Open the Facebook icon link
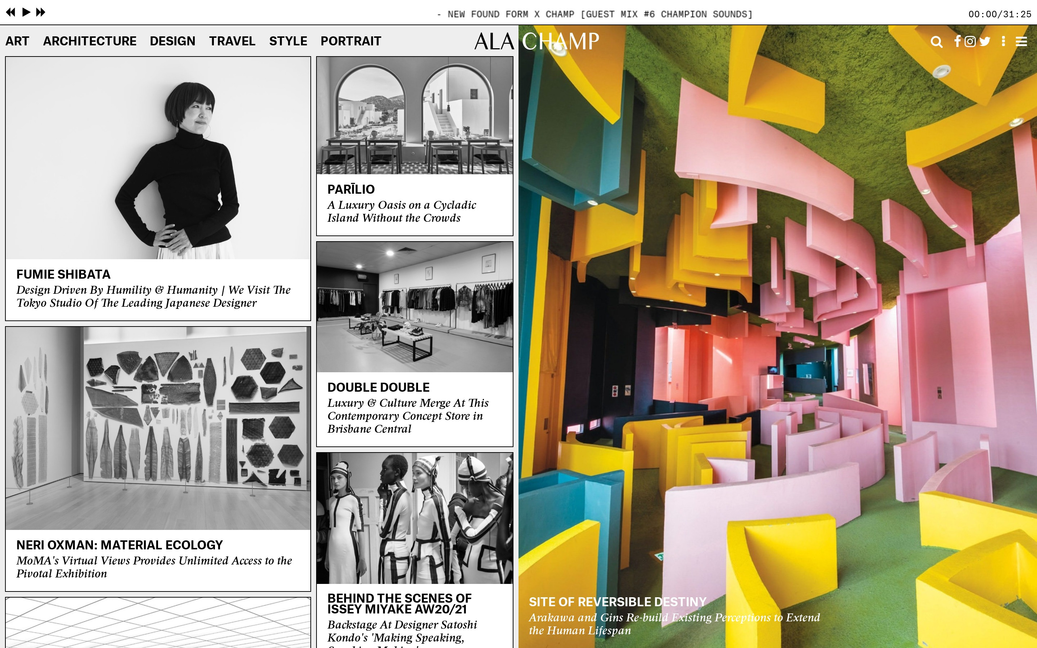The height and width of the screenshot is (648, 1037). 957,41
